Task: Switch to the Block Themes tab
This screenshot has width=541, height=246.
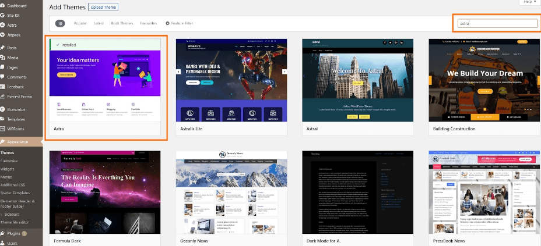Action: [x=122, y=23]
